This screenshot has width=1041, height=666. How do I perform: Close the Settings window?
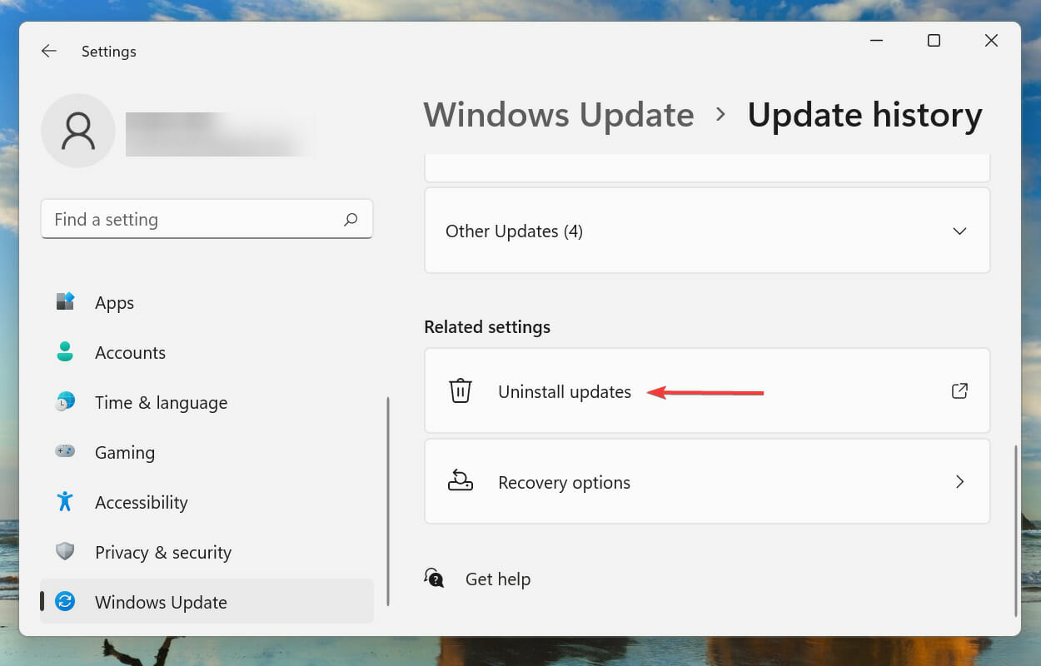(991, 41)
